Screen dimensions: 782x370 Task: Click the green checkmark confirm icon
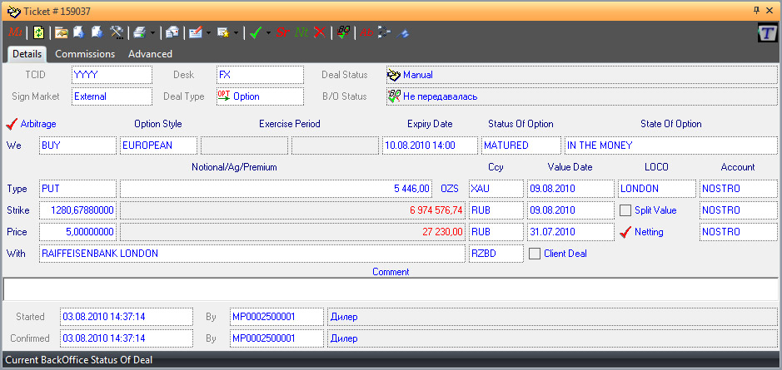pyautogui.click(x=256, y=33)
